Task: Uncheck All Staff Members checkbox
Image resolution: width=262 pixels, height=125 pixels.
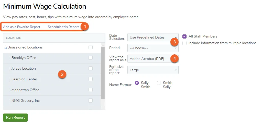Action: 184,36
